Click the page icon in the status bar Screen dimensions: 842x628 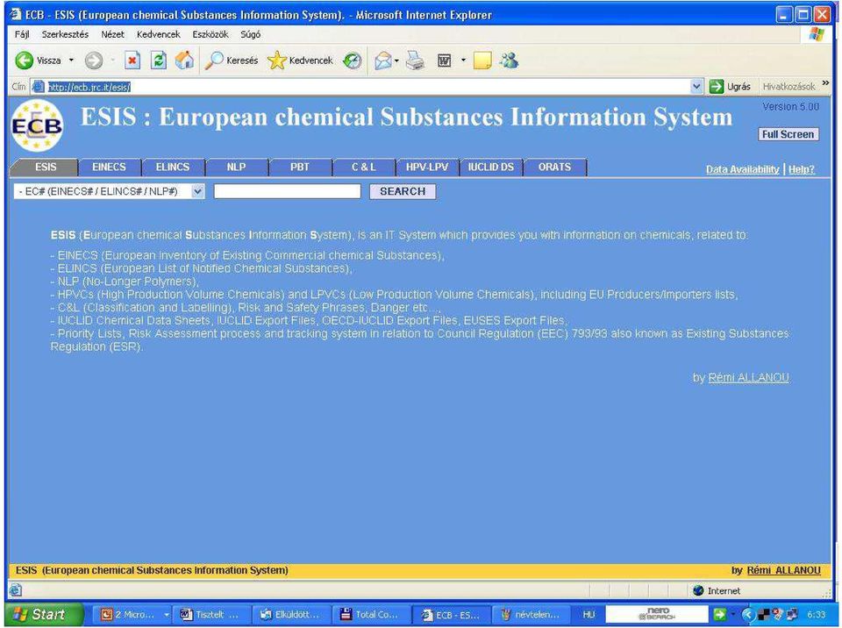[x=16, y=591]
